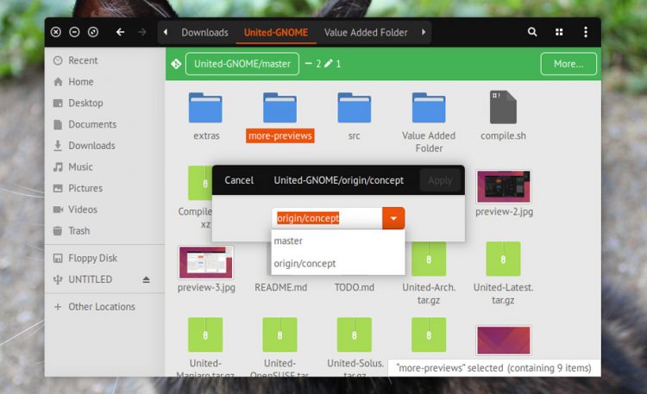647x394 pixels.
Task: Select the United-Arch.tar.gz archive icon
Action: pyautogui.click(x=429, y=260)
